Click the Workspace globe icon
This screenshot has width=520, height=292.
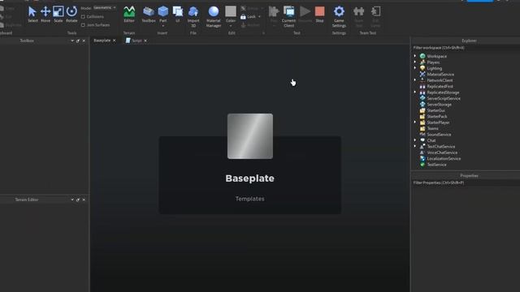point(422,56)
